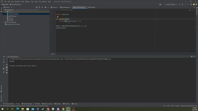Click the Run button in the top toolbar
The image size is (198, 111).
click(180, 4)
